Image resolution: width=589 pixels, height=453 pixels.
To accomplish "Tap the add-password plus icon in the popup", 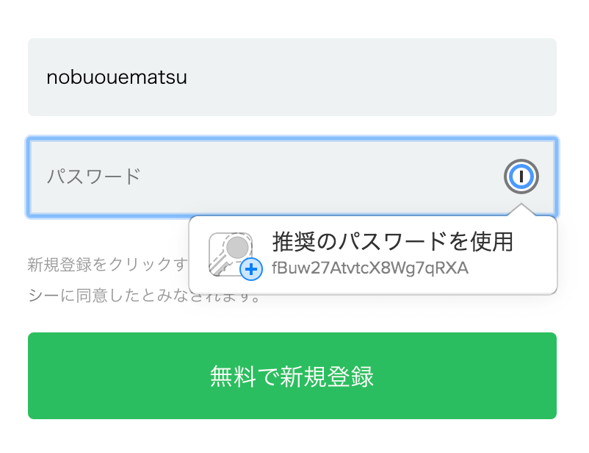I will coord(250,270).
